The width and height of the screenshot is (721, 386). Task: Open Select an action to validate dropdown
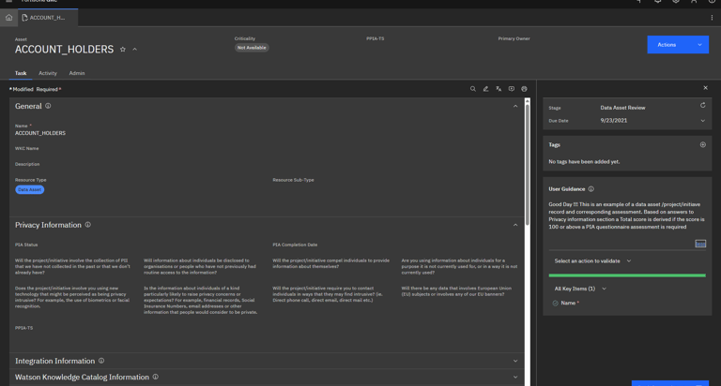pos(592,260)
